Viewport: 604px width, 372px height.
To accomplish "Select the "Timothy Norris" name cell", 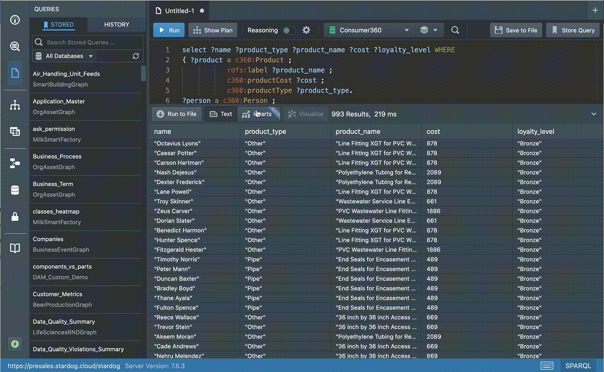I will [195, 259].
